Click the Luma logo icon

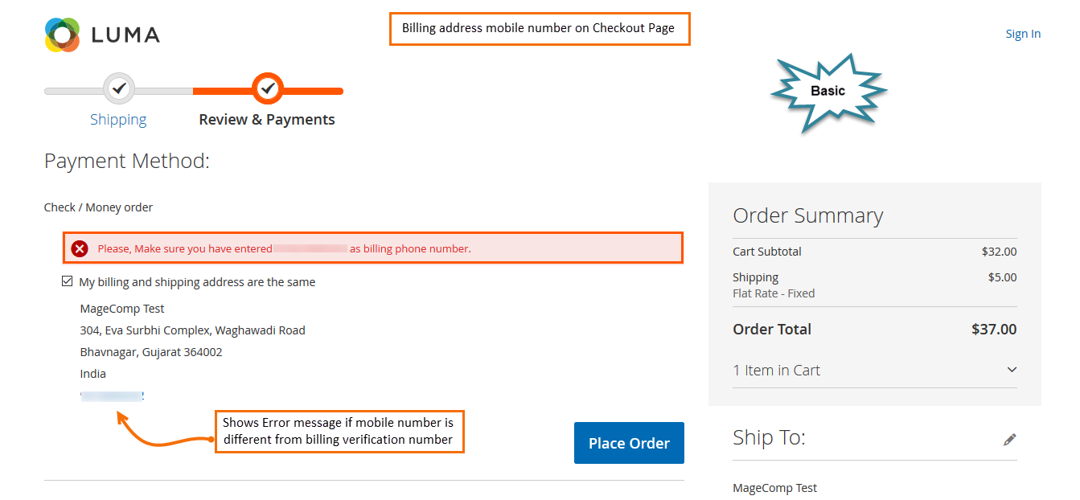coord(62,35)
